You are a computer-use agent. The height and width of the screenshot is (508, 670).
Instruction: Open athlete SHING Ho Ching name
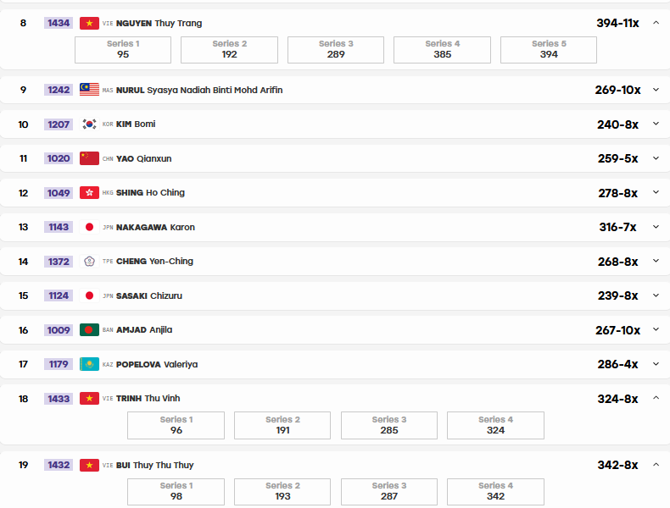click(x=150, y=192)
